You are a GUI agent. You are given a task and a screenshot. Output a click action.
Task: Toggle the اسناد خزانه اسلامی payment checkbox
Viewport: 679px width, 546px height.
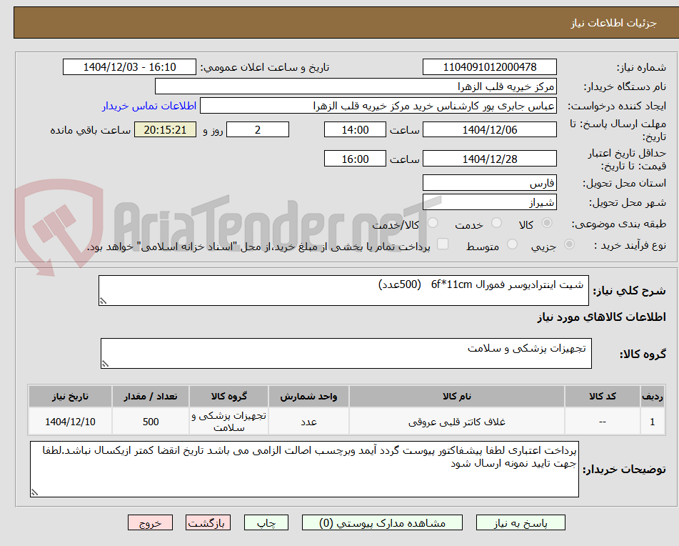(x=443, y=244)
